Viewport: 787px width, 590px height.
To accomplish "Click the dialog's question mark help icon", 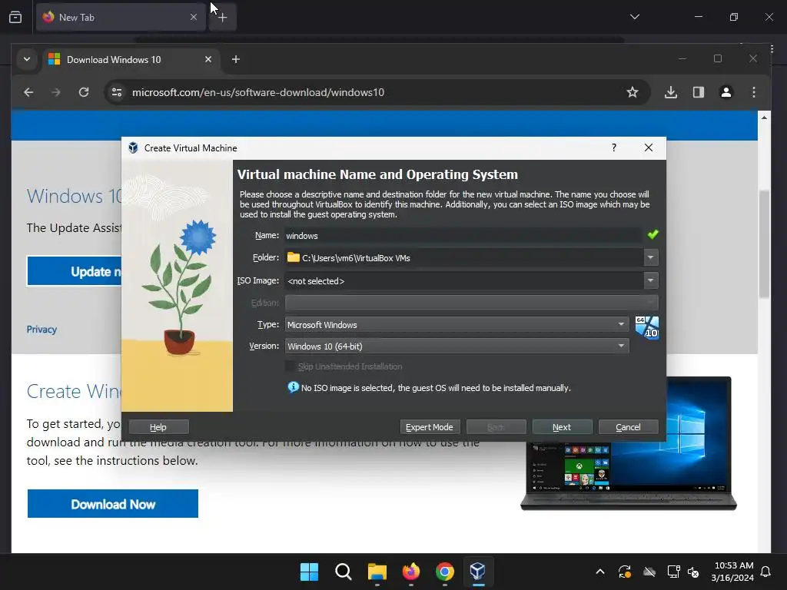I will point(614,147).
